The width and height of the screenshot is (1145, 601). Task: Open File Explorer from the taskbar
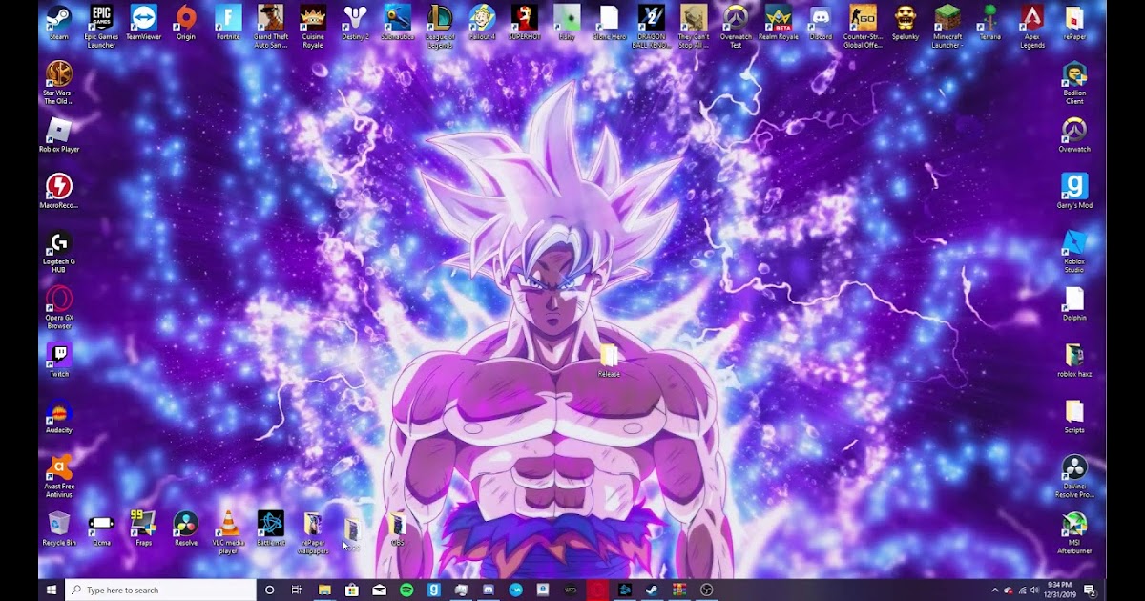tap(324, 590)
